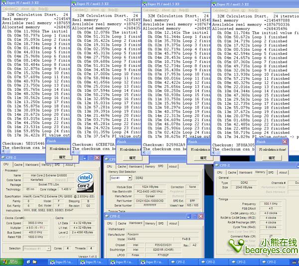299x266 pixels.
Task: Click the 'Checksum: 3F88A305' text
Action: [x=233, y=145]
